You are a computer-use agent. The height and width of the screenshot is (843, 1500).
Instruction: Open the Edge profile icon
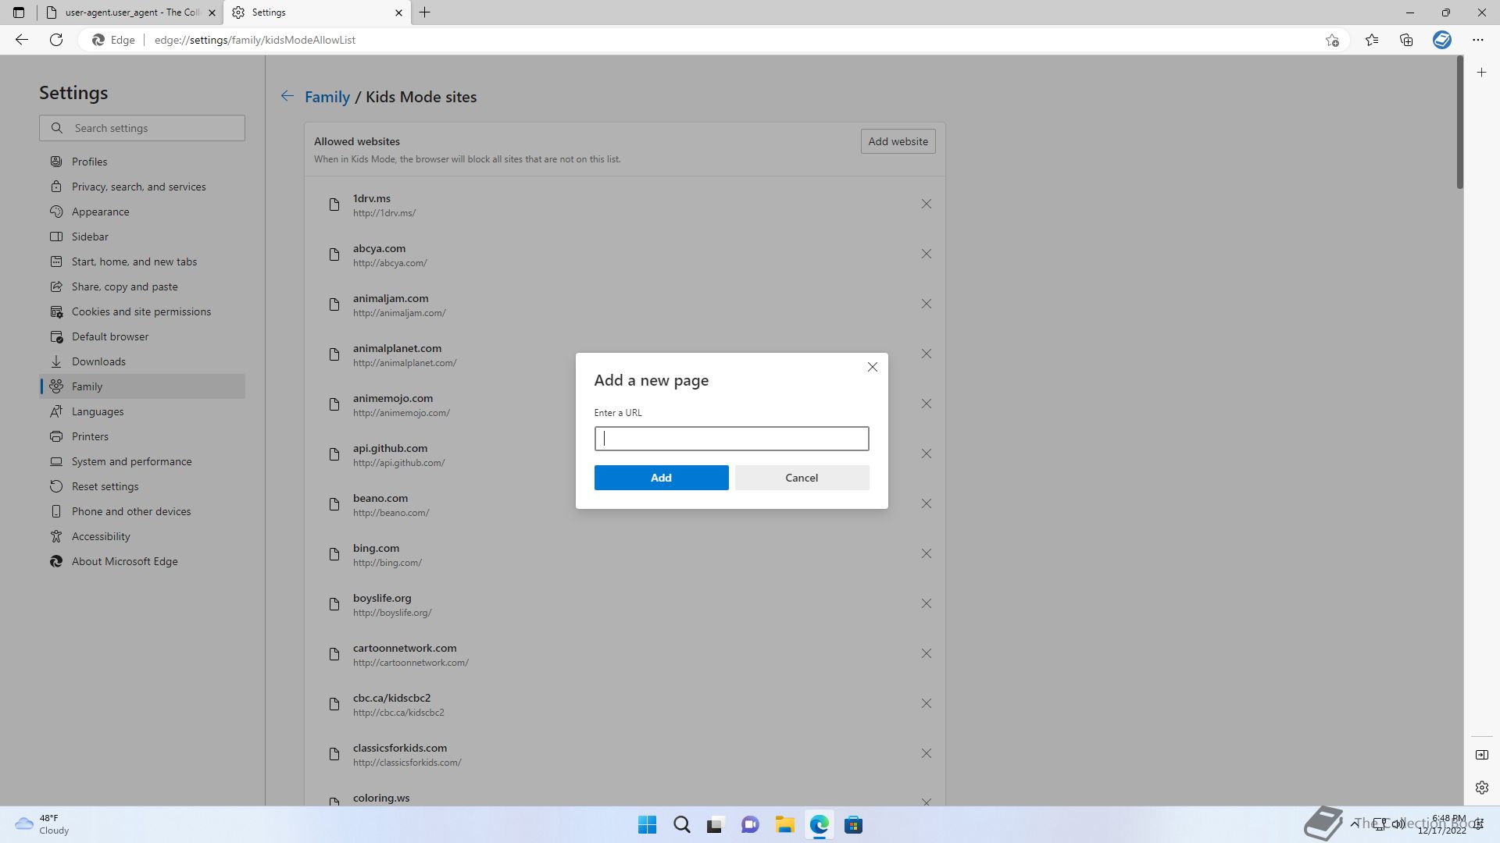[x=1442, y=40]
